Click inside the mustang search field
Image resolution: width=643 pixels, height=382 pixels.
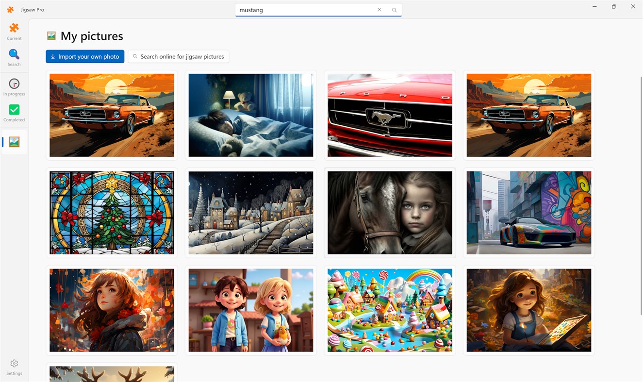pyautogui.click(x=306, y=9)
